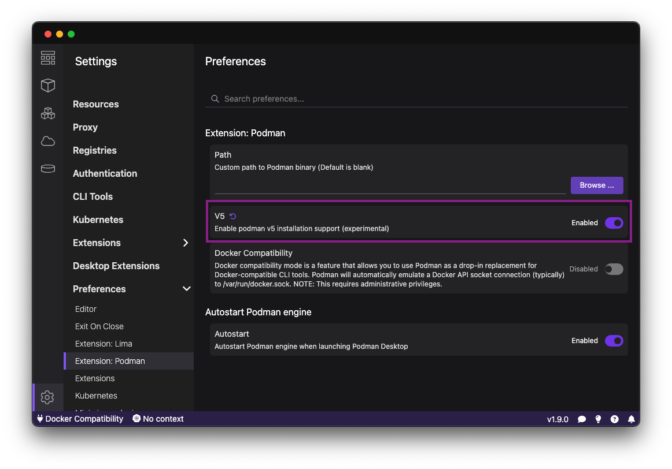Click the help question mark icon
This screenshot has width=672, height=469.
point(615,419)
